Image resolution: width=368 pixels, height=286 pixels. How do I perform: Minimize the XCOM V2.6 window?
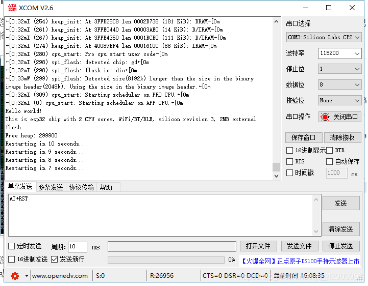click(306, 8)
